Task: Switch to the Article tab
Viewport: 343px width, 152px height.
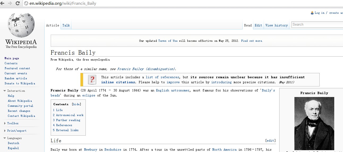Action: [x=53, y=25]
